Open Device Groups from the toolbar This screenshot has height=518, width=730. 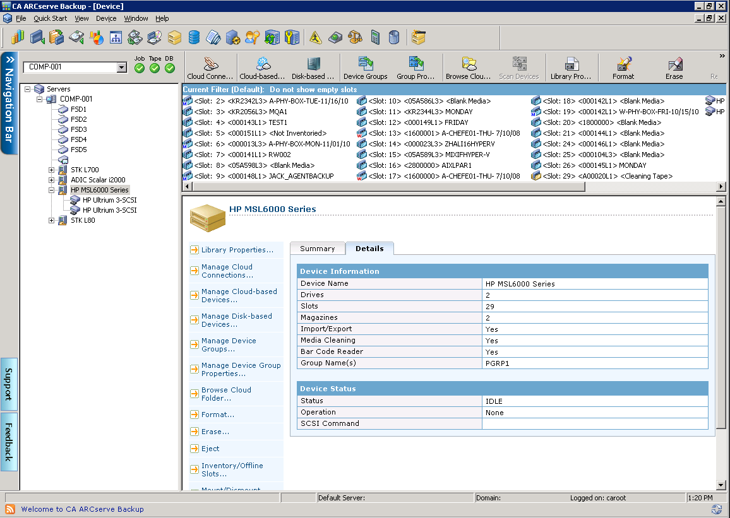(365, 67)
